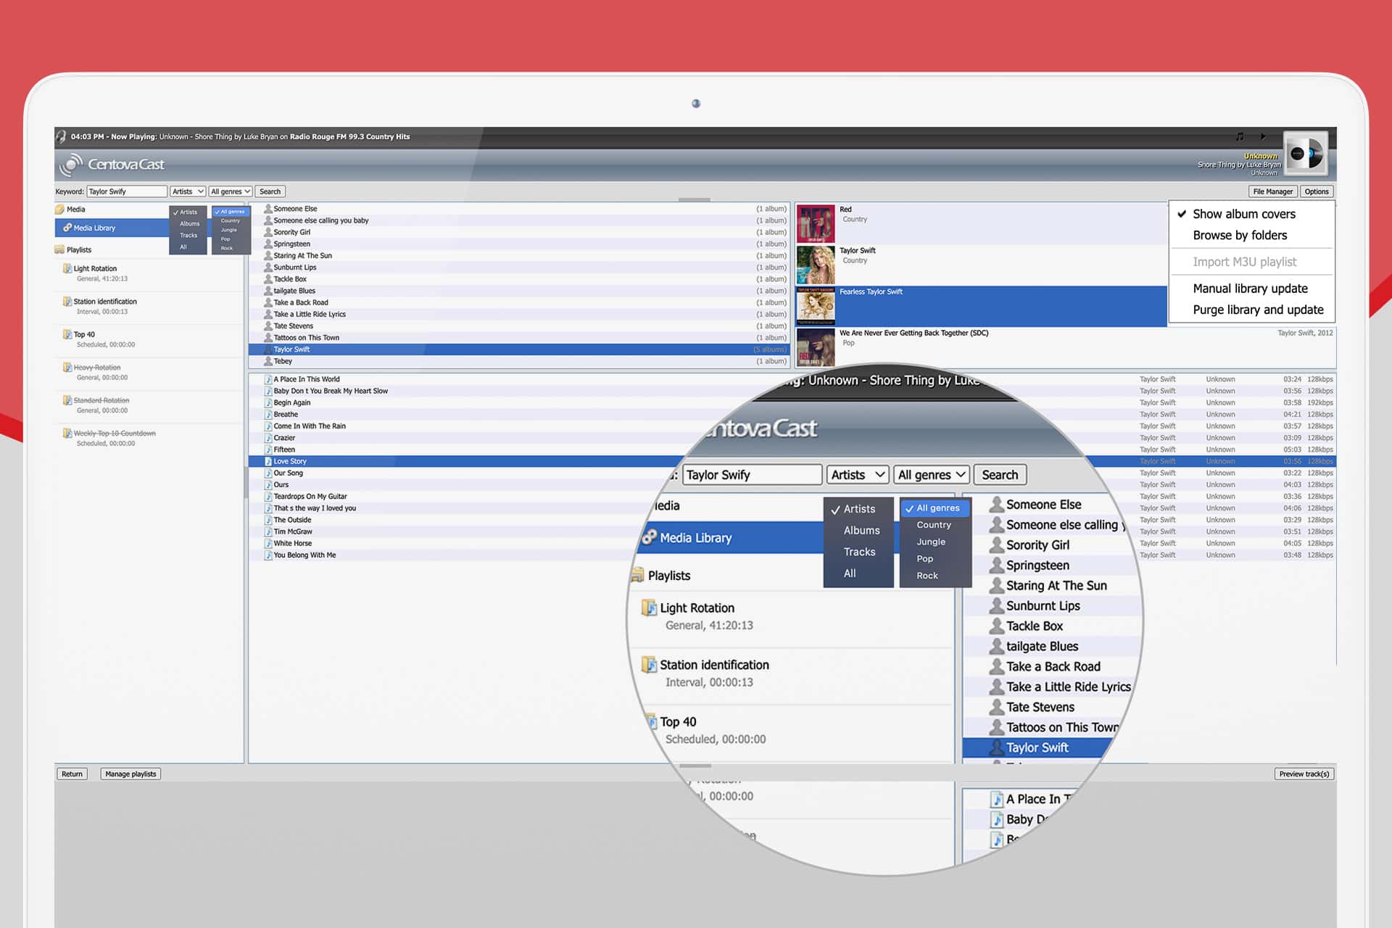Click the note icon beside You Belong With Me
The width and height of the screenshot is (1392, 928).
point(268,555)
